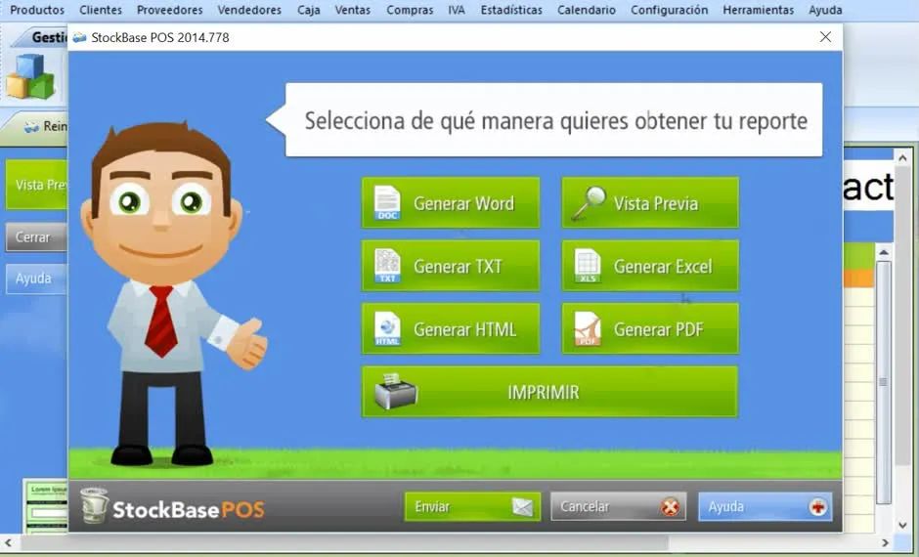Open the Herramientas menu
919x557 pixels.
click(758, 10)
